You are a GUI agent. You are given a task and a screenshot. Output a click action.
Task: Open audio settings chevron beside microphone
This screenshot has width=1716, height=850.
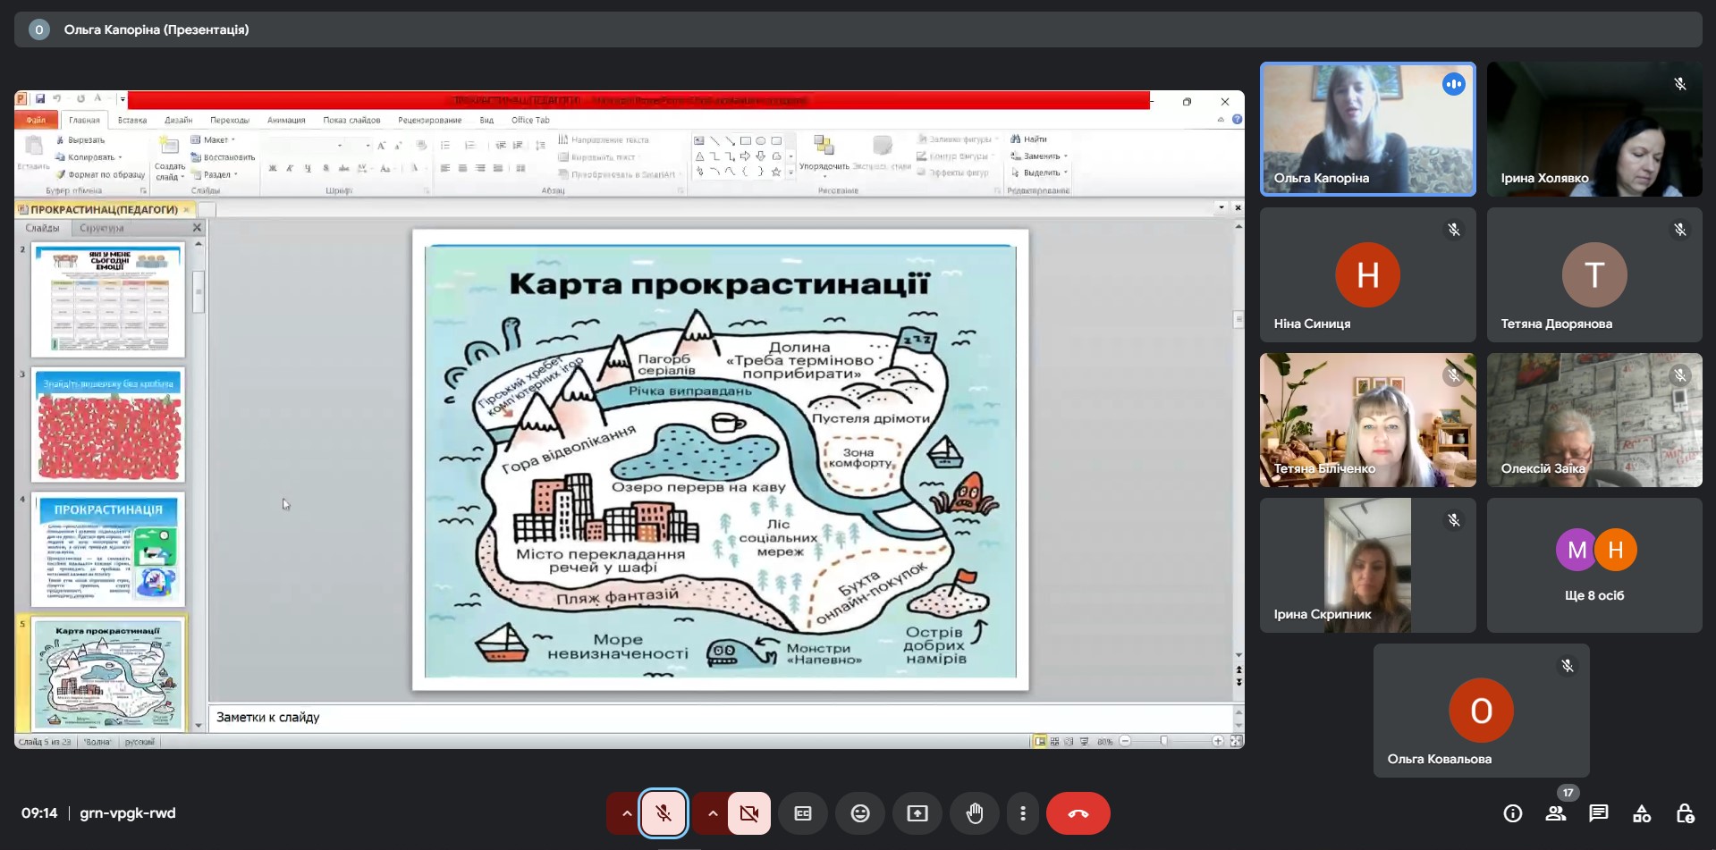coord(626,813)
